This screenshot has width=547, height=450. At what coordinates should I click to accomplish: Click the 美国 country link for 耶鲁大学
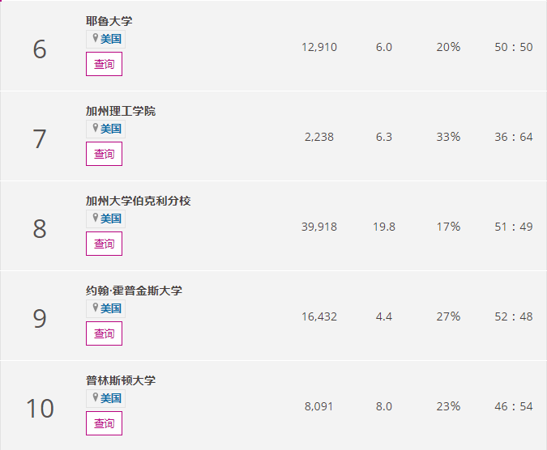(111, 39)
